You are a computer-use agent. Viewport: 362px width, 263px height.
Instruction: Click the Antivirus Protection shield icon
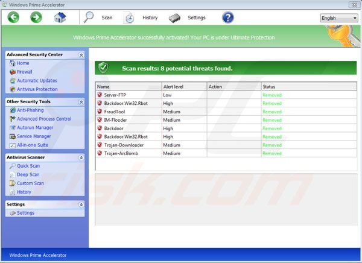pos(13,89)
